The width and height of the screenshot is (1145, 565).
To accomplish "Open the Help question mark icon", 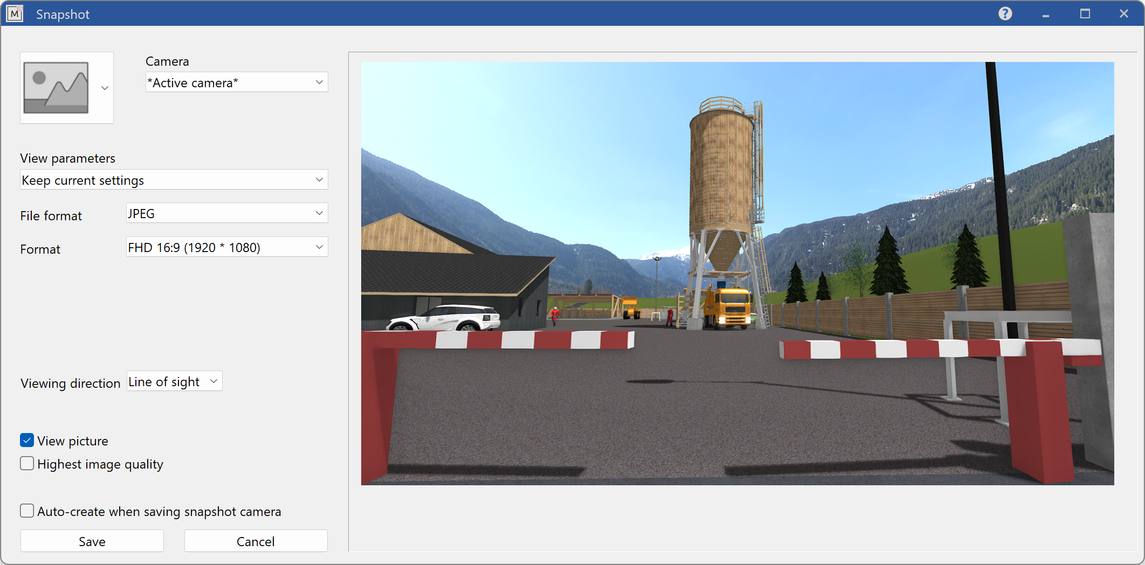I will click(1005, 13).
